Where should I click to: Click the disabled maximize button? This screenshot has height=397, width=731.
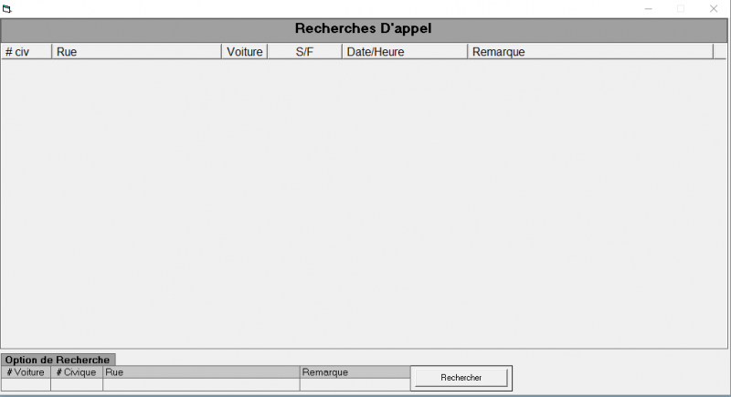681,9
